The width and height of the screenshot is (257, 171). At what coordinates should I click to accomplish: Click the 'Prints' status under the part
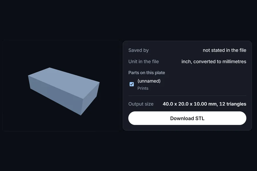click(143, 88)
